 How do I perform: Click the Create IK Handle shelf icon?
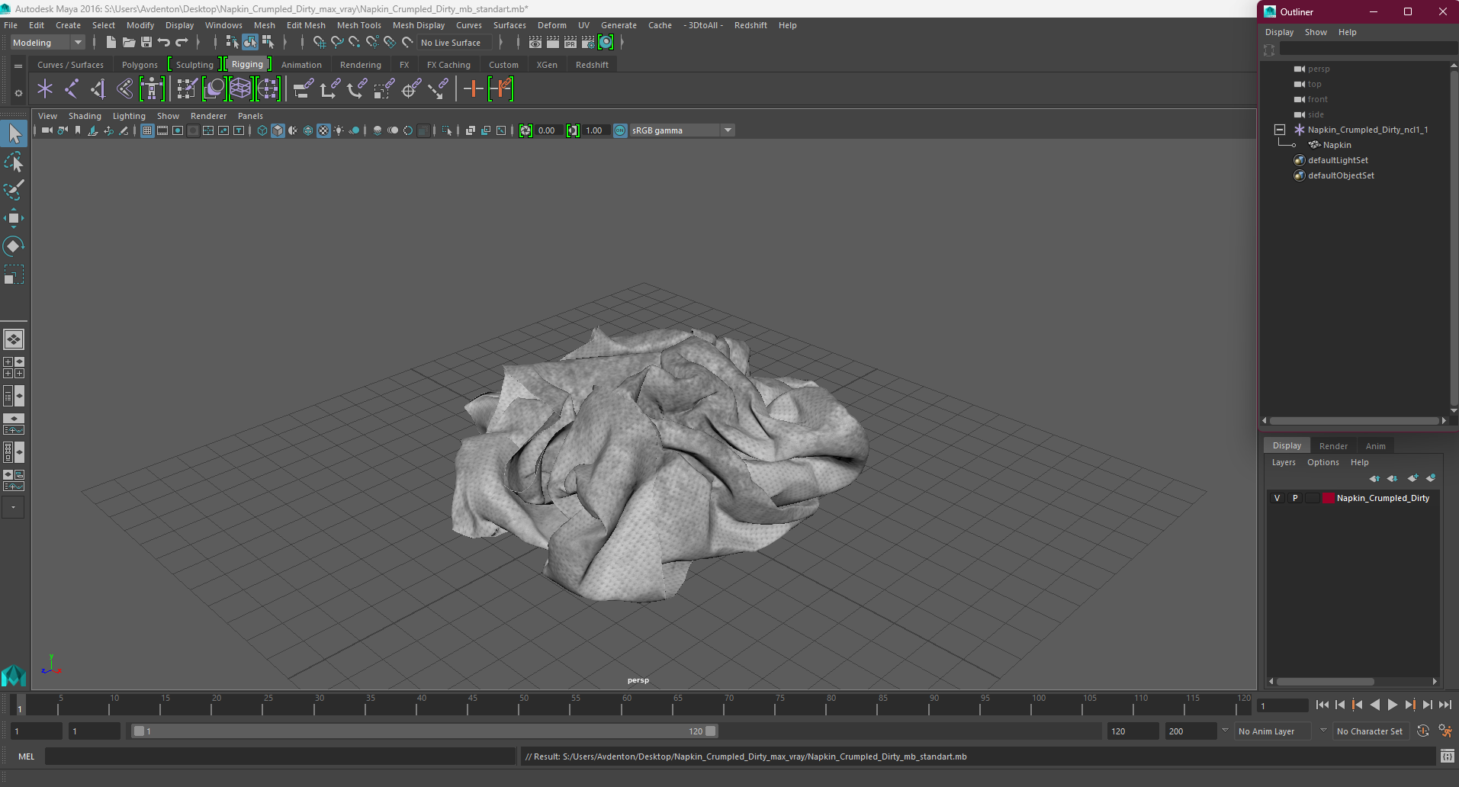(98, 89)
